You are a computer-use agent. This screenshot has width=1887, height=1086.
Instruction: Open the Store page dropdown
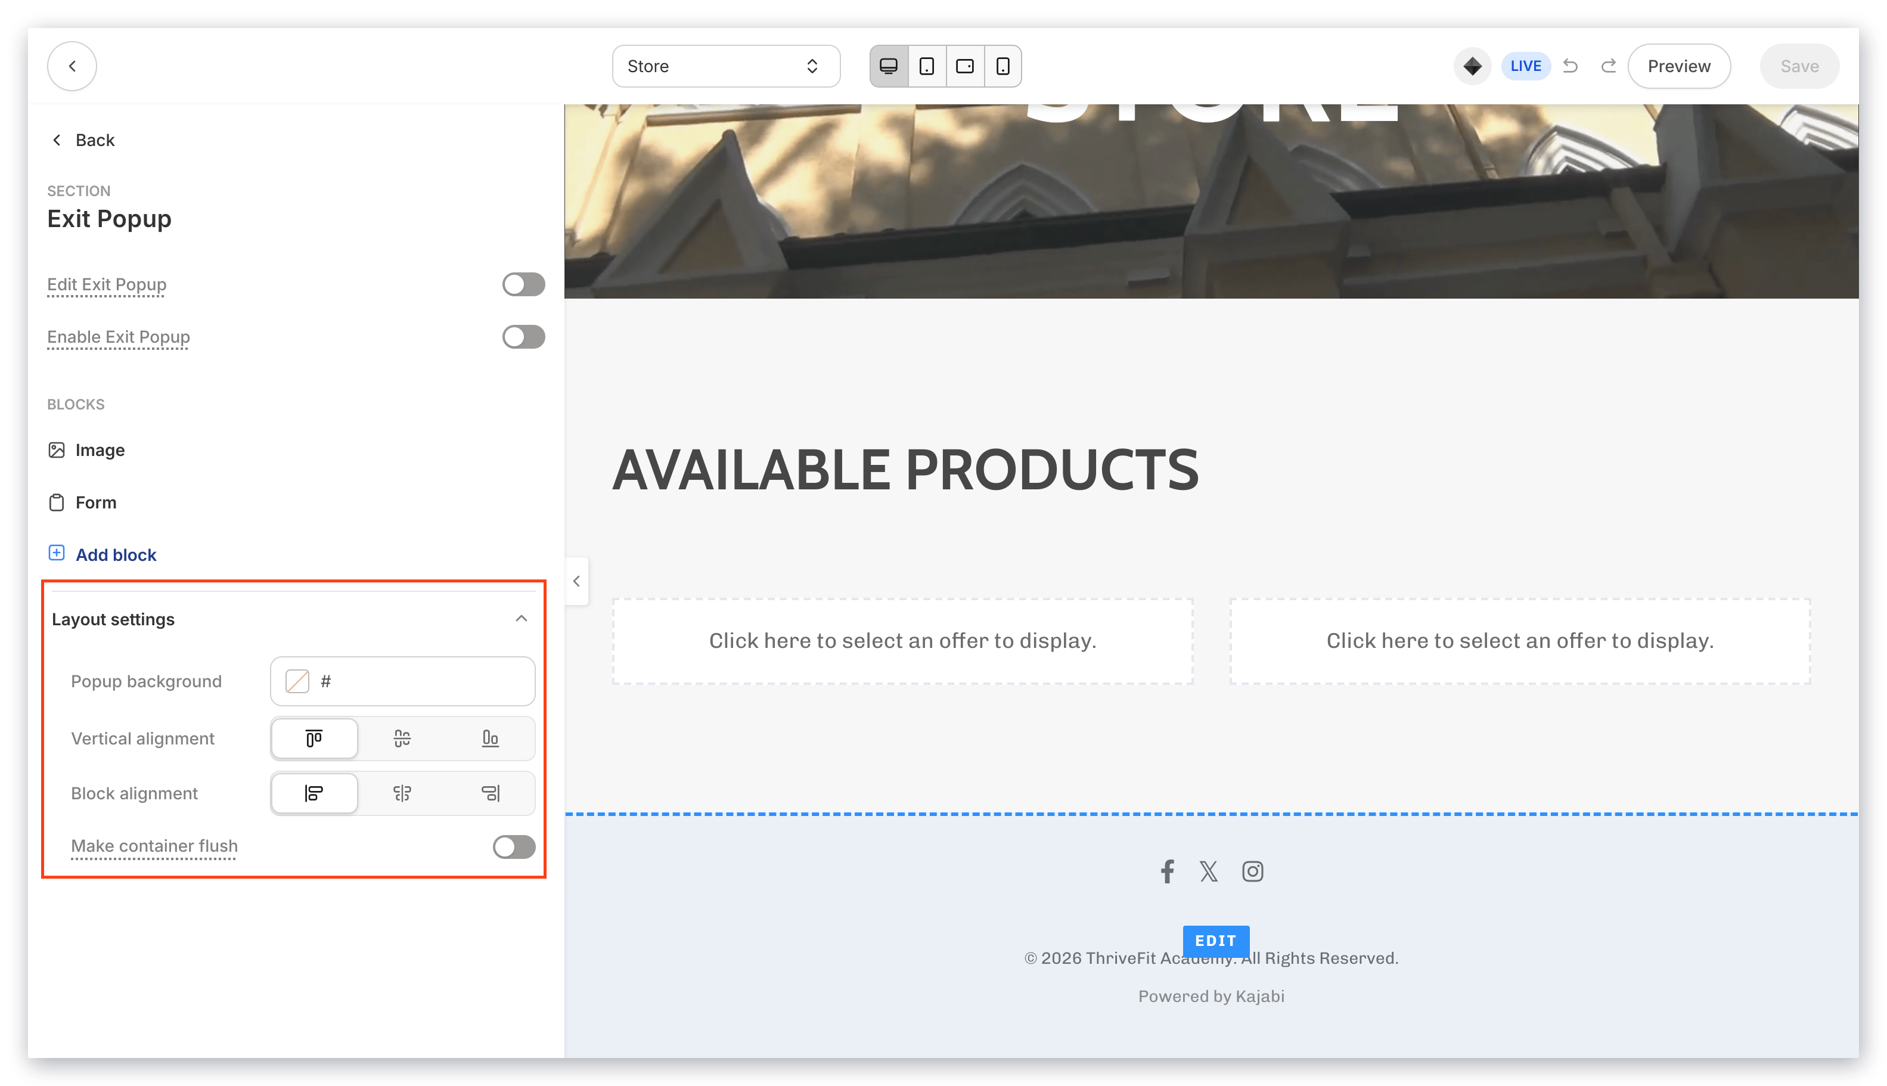[x=726, y=66]
